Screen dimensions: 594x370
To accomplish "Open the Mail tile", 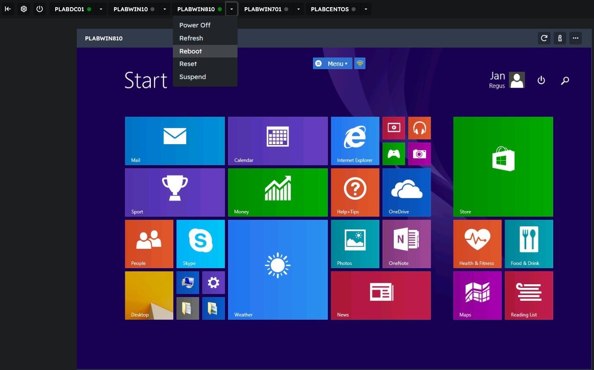I will [x=175, y=141].
